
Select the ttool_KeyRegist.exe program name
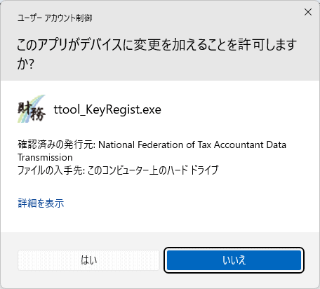click(107, 109)
